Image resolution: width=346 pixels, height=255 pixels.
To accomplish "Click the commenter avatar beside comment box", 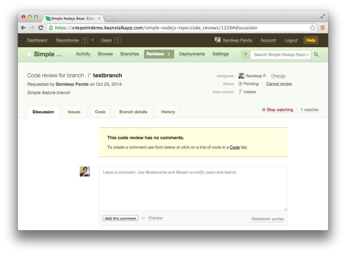I will [x=85, y=171].
